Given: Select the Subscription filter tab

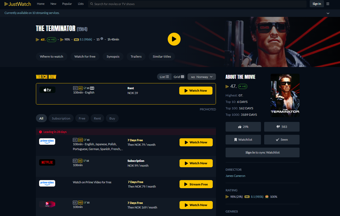Looking at the screenshot, I should [x=61, y=118].
